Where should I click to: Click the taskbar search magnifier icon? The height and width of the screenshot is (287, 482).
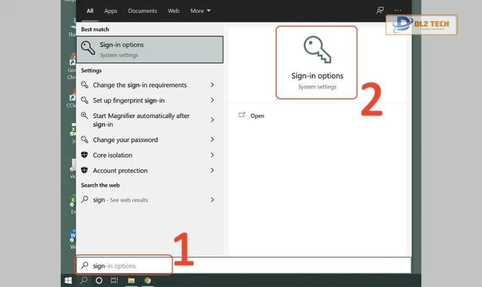click(84, 281)
